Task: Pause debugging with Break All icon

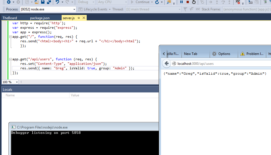Action: [182, 2]
